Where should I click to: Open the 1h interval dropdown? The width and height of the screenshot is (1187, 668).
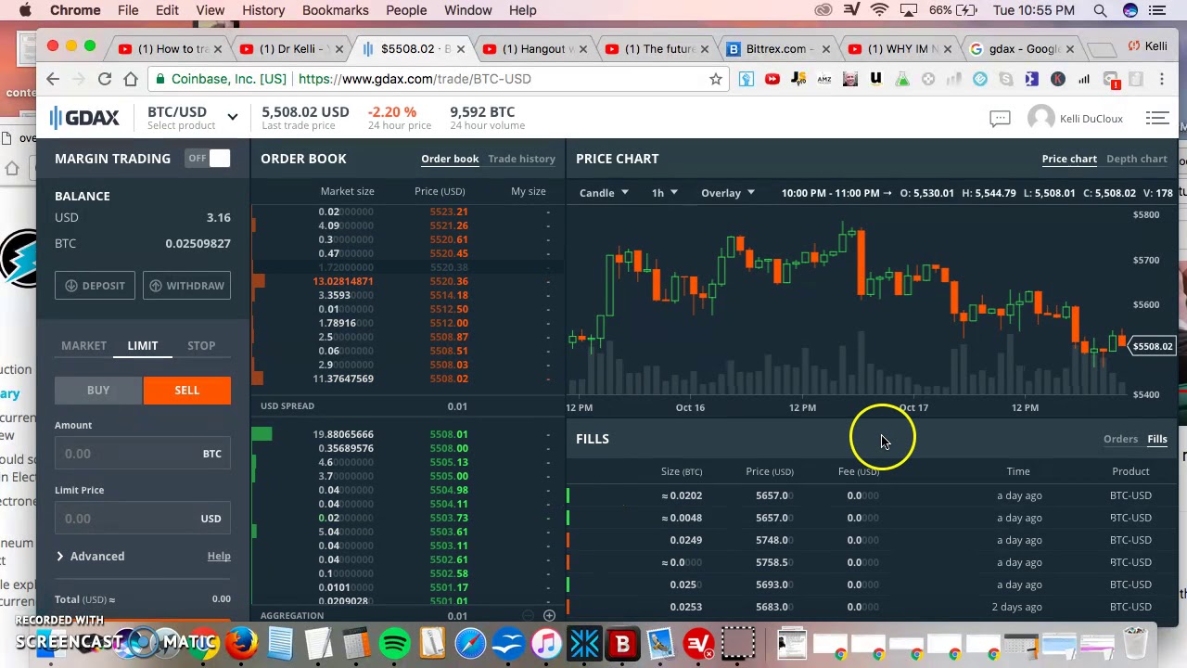(664, 193)
